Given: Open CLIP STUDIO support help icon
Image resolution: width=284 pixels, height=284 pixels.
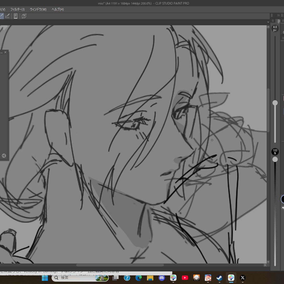Looking at the screenshot, I should coord(24,16).
